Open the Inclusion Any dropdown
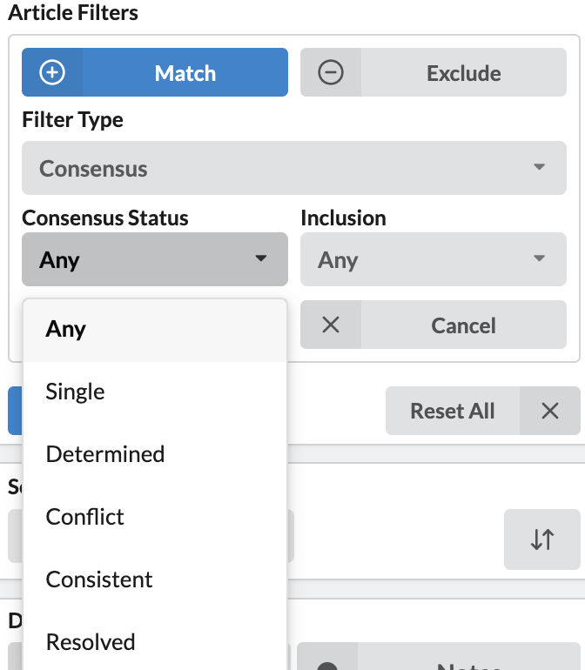This screenshot has height=670, width=585. [434, 259]
